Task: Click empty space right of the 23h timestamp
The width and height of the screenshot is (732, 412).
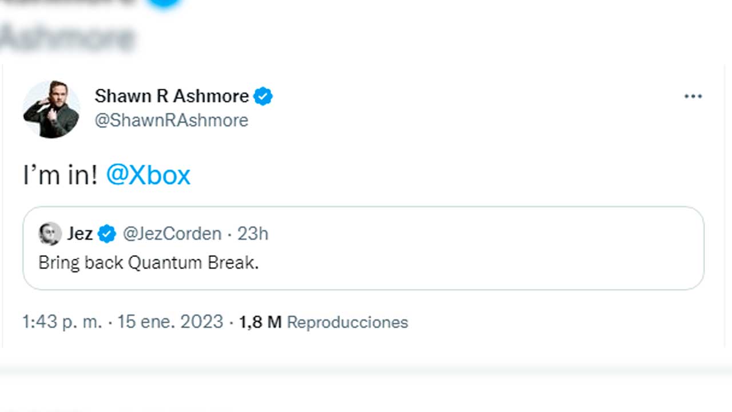Action: 457,233
